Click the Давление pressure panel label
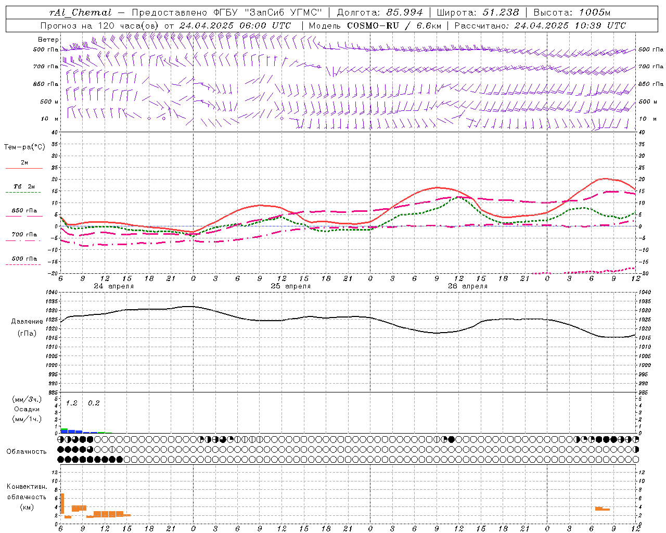 [x=27, y=322]
